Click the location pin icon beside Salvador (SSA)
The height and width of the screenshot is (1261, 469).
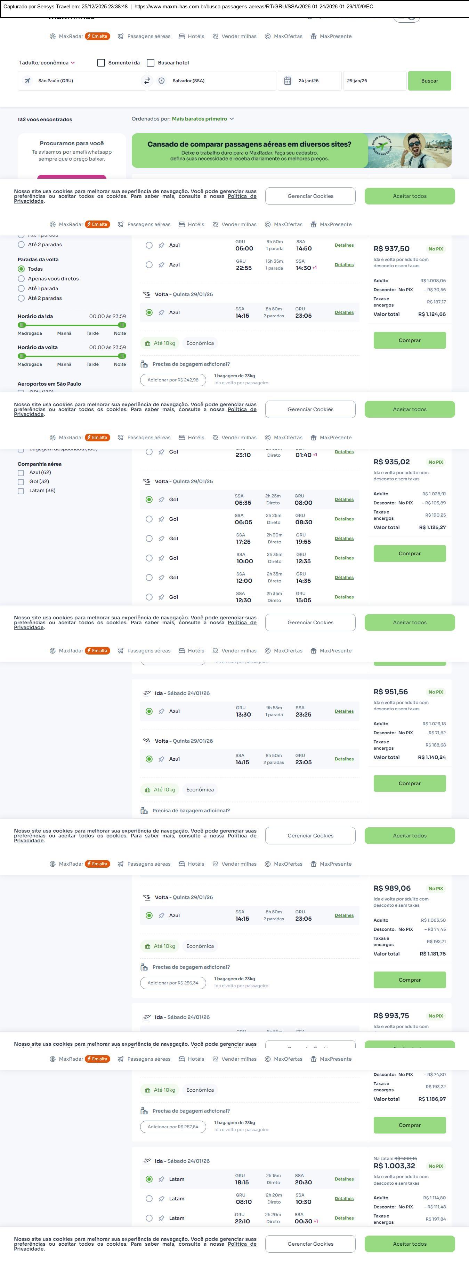pyautogui.click(x=162, y=81)
